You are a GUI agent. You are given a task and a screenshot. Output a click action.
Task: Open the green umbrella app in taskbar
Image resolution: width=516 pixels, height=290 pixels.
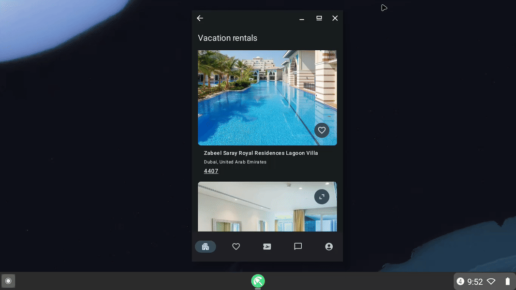coord(258,281)
